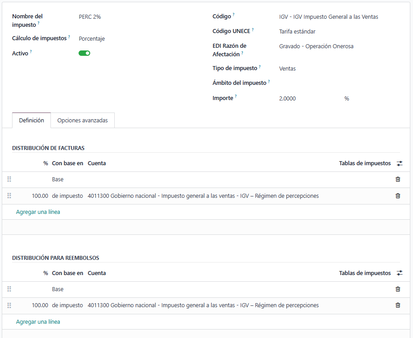The image size is (413, 338).
Task: Open column options for invoice distribution table
Action: (400, 163)
